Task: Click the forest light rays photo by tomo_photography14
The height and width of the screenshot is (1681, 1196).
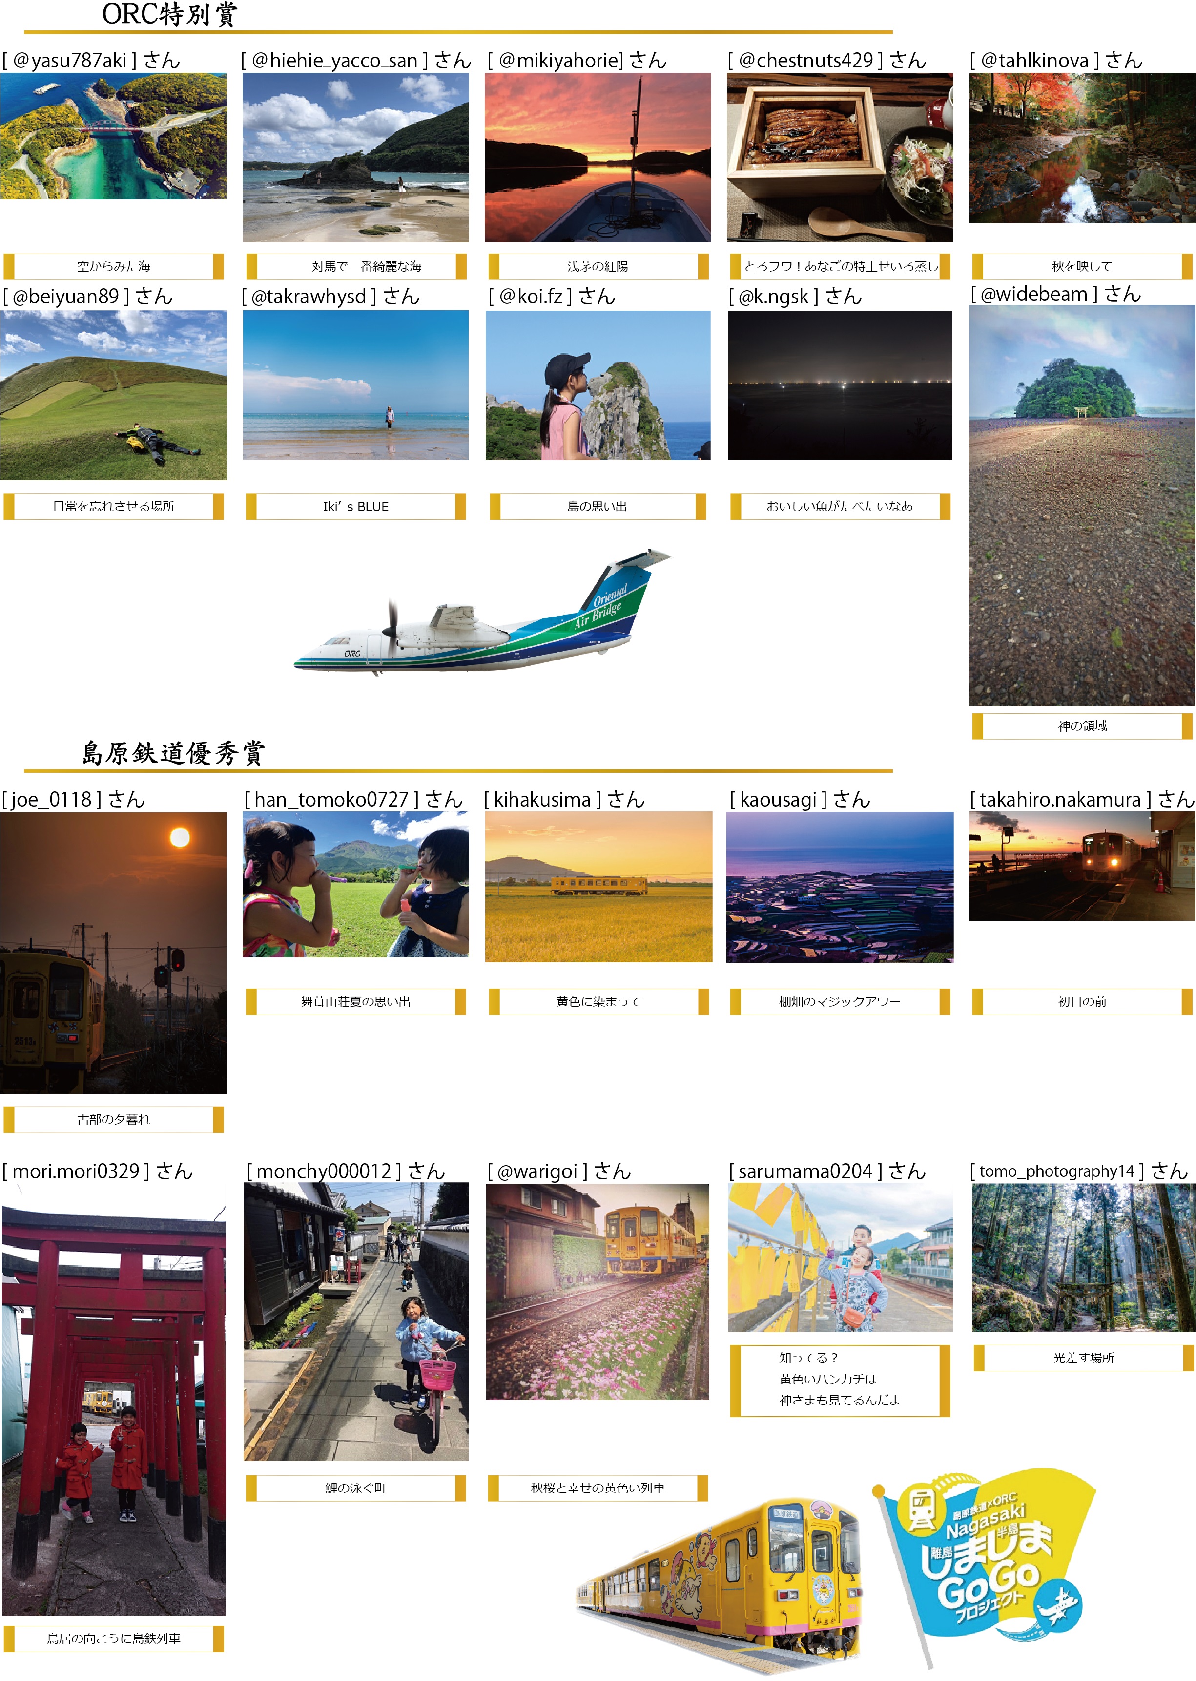Action: coord(1083,1257)
